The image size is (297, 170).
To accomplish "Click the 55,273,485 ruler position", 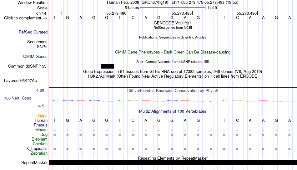I will [182, 13].
